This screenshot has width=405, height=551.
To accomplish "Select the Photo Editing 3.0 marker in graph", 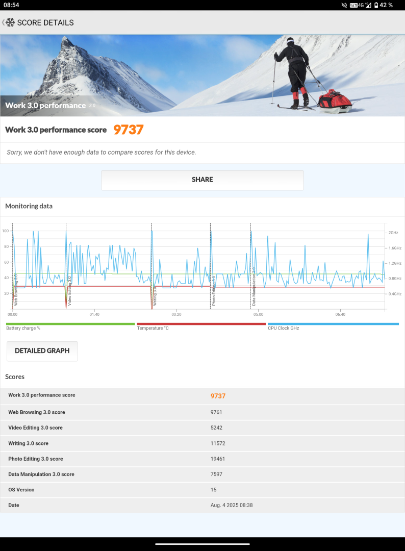I will 214,291.
